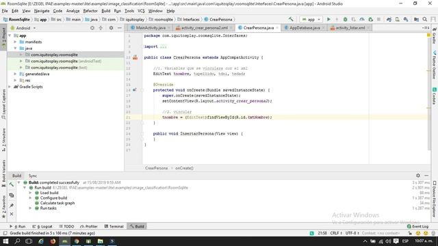Expand the Run tasks node
This screenshot has height=246, width=438.
pos(30,208)
